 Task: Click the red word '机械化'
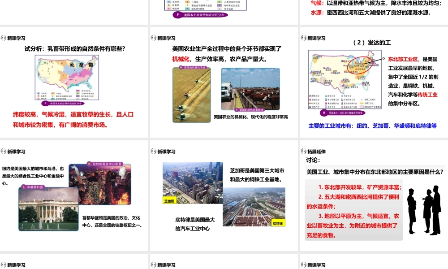click(x=181, y=59)
